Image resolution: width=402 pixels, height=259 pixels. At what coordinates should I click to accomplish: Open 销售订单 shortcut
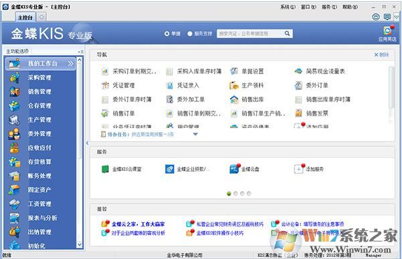coord(118,113)
